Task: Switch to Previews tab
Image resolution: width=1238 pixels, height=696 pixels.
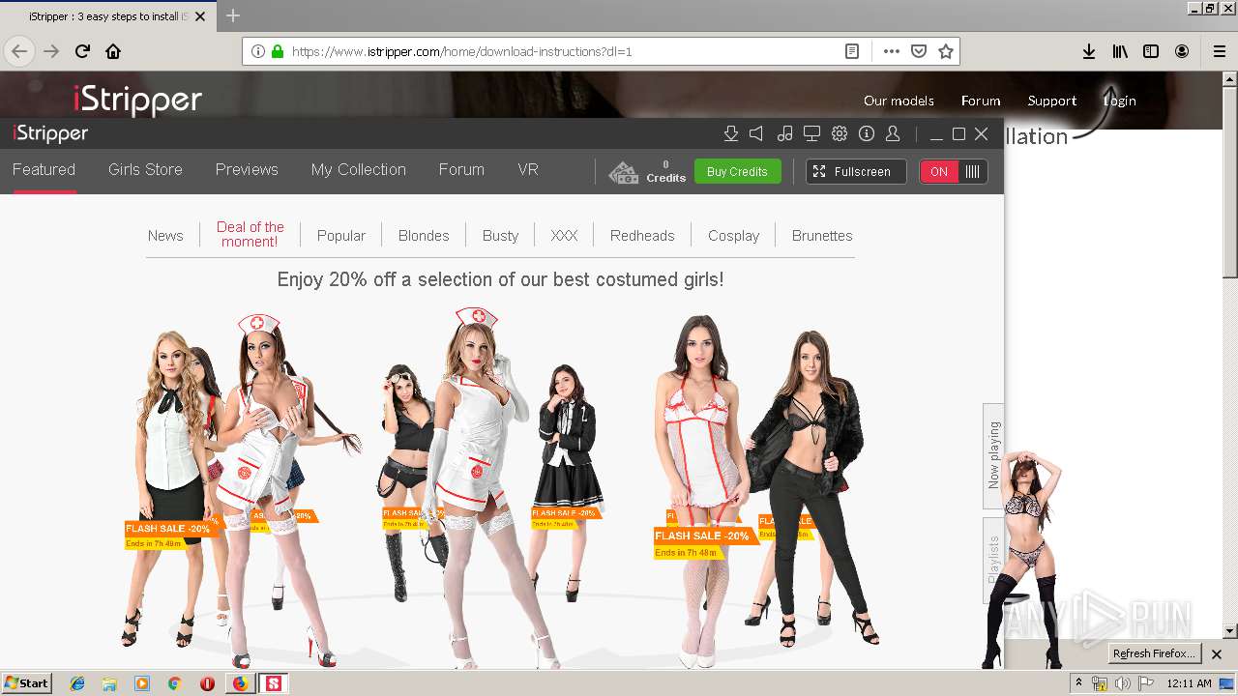Action: (x=247, y=169)
